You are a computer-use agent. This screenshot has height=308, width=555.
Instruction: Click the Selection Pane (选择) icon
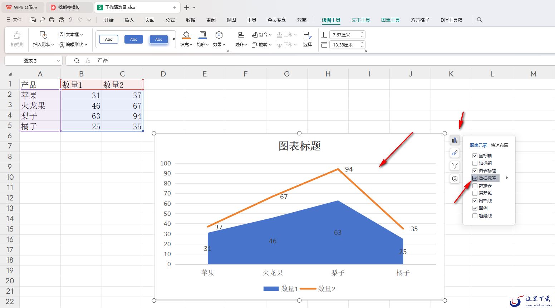(x=308, y=35)
